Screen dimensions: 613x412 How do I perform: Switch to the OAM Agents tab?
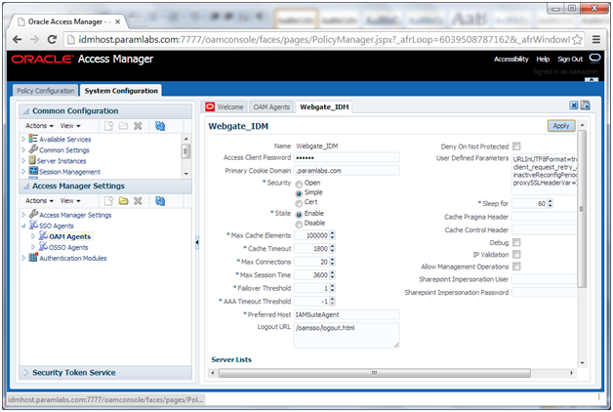point(271,106)
